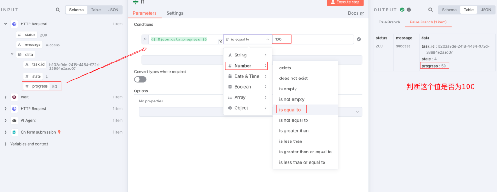497x192 pixels.
Task: Click the fx expression icon
Action: pos(145,39)
